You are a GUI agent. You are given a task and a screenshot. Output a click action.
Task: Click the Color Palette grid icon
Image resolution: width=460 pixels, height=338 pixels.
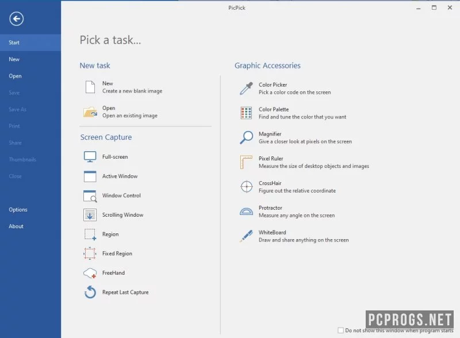click(246, 113)
